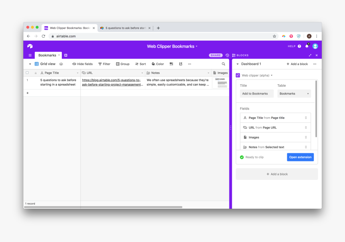
Task: Open Hide fields options
Action: [82, 64]
